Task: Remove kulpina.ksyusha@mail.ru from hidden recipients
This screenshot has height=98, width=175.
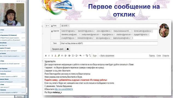Action: pos(131,38)
